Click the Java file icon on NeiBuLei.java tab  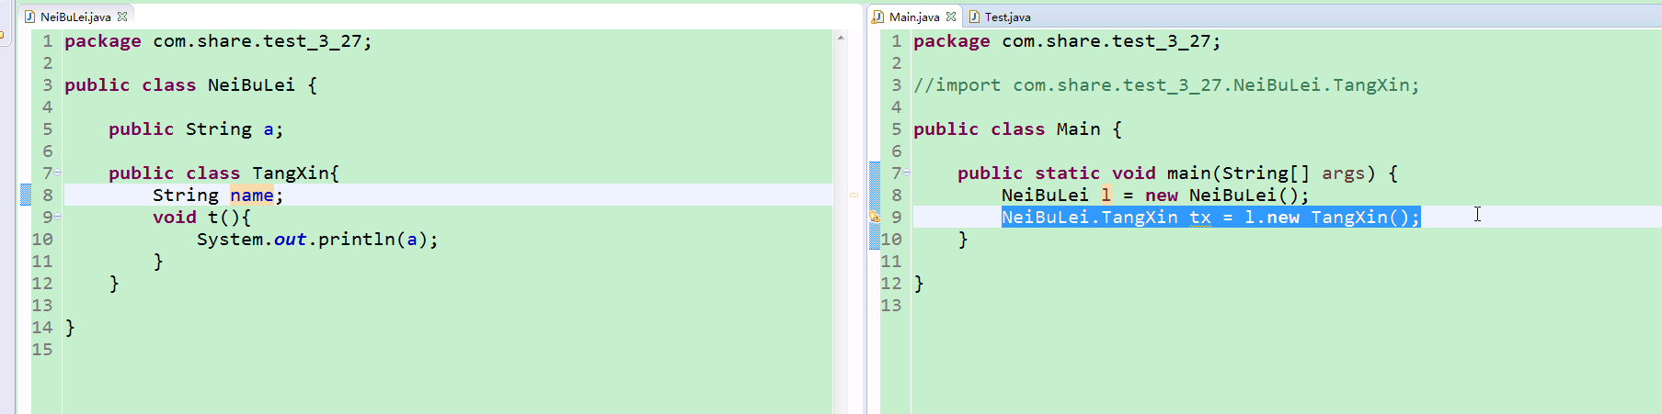29,17
